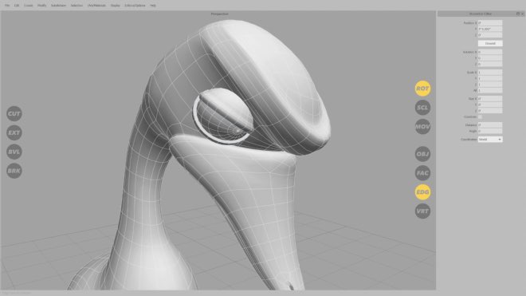
Task: Click the Scale Z input field
Action: coord(490,85)
